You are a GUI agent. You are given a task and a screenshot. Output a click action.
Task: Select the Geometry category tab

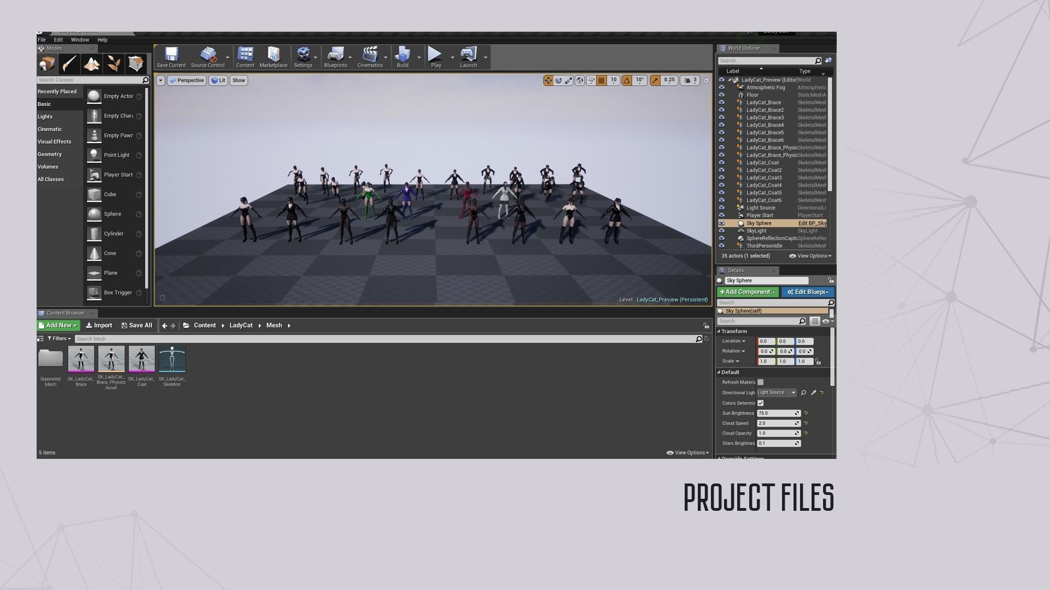tap(50, 155)
